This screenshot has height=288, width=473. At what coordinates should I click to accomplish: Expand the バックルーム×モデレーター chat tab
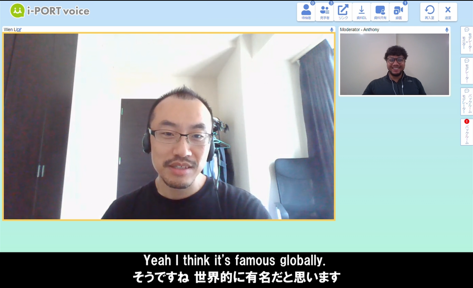click(x=466, y=101)
